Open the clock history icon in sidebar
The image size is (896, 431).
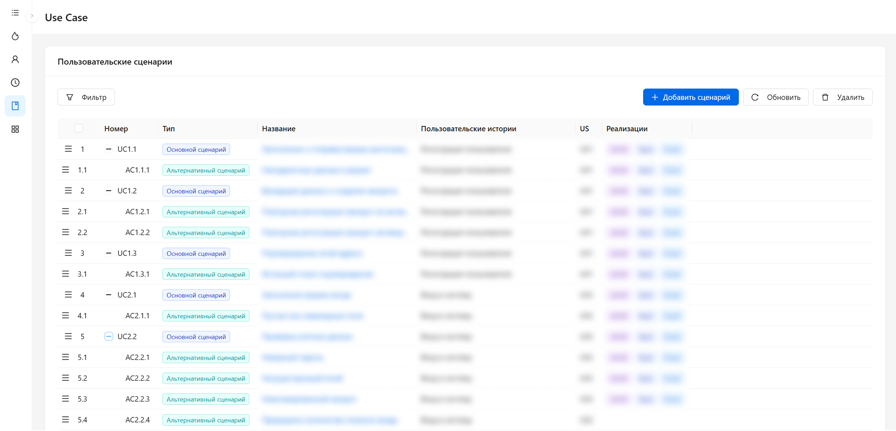[15, 83]
